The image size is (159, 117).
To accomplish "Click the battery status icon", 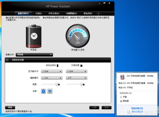I will (x=34, y=36).
